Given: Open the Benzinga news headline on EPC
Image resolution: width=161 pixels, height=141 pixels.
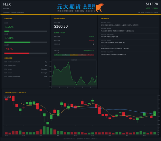Looking at the screenshot, I should 117,31.
